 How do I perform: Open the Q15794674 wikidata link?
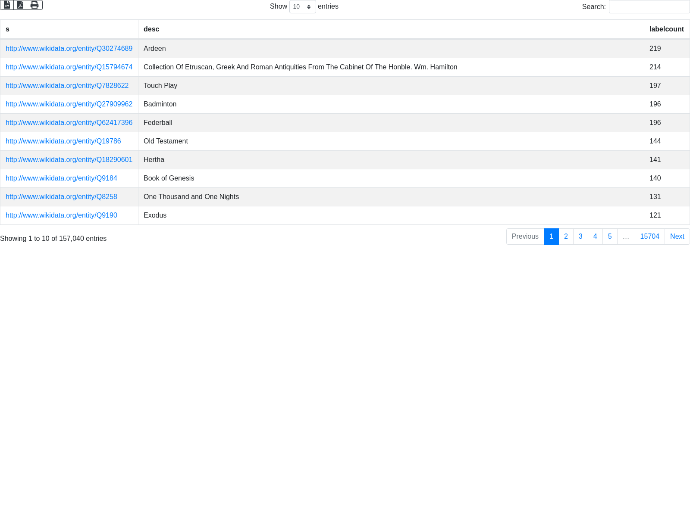point(69,67)
